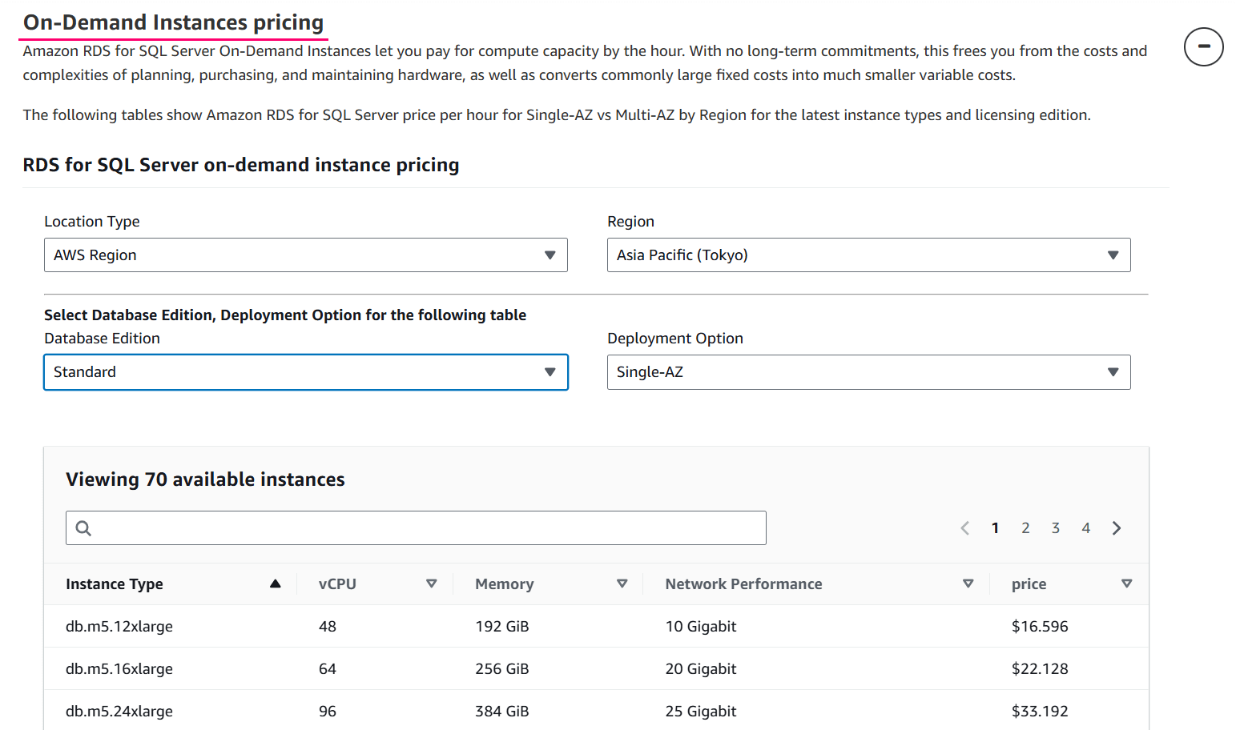Open the price column filter icon
The height and width of the screenshot is (730, 1236).
click(x=1127, y=584)
